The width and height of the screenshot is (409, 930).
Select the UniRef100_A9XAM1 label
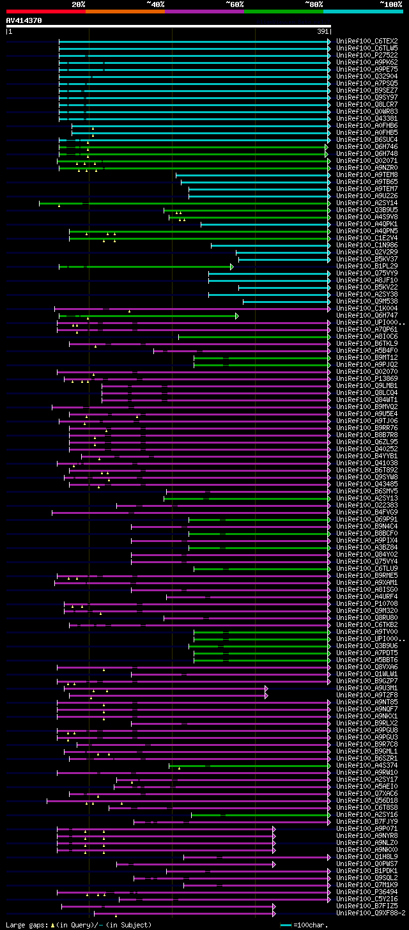(367, 582)
